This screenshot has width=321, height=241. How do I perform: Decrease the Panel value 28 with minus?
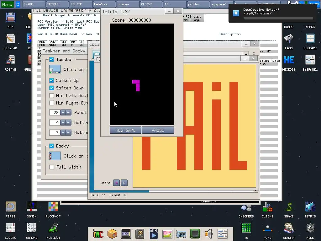69,113
